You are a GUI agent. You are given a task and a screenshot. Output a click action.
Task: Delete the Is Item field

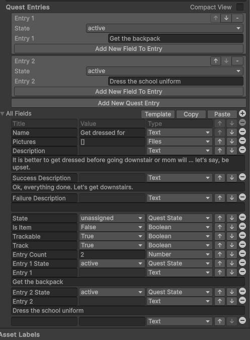point(242,226)
